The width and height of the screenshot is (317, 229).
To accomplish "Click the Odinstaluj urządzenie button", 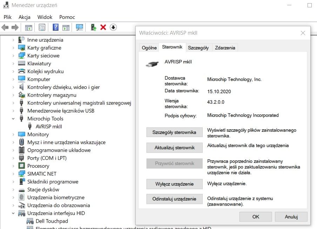I will point(174,199).
